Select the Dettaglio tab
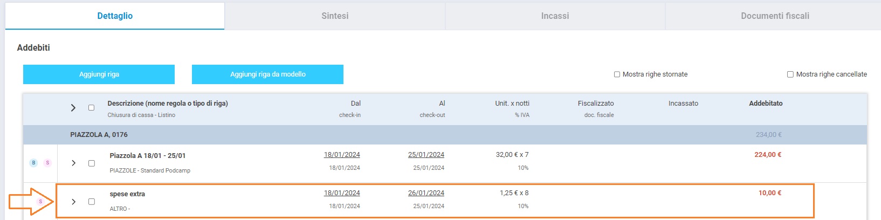This screenshot has width=881, height=220. coord(115,16)
